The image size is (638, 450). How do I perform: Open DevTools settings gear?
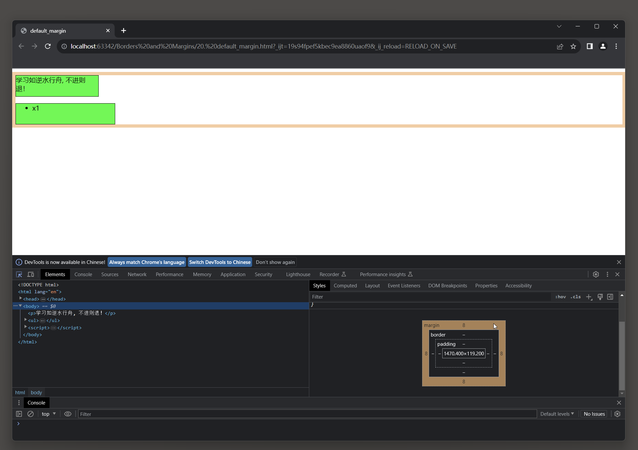596,274
